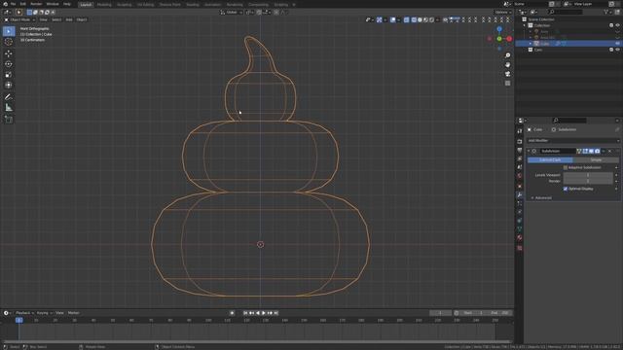Click the red X axis gizmo ball
623x350 pixels.
coord(509,39)
